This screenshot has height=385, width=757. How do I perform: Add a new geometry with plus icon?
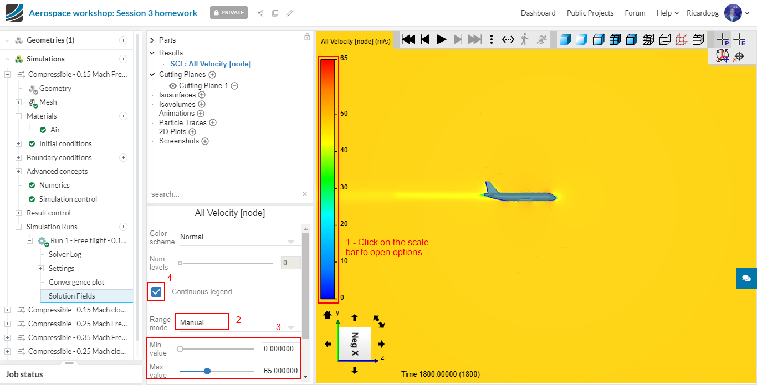[x=123, y=40]
